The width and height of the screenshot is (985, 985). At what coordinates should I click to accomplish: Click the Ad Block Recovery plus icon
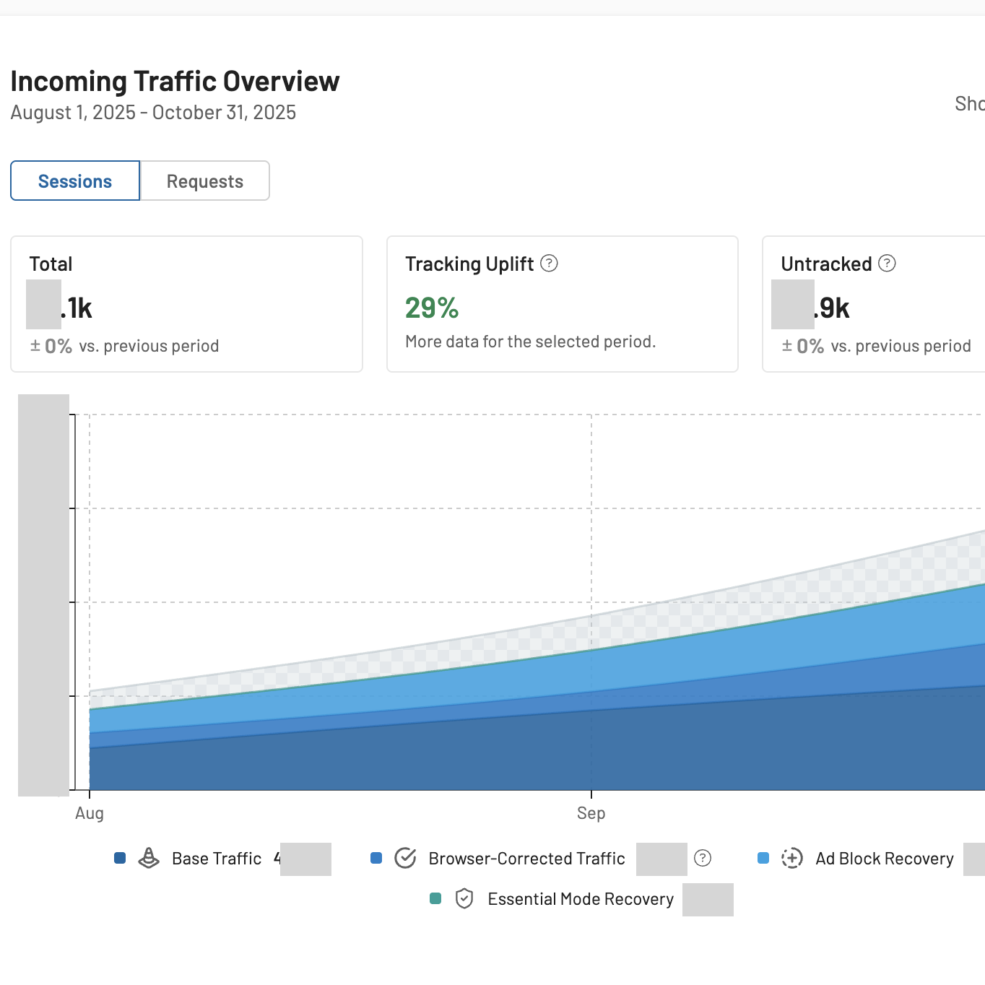(791, 858)
